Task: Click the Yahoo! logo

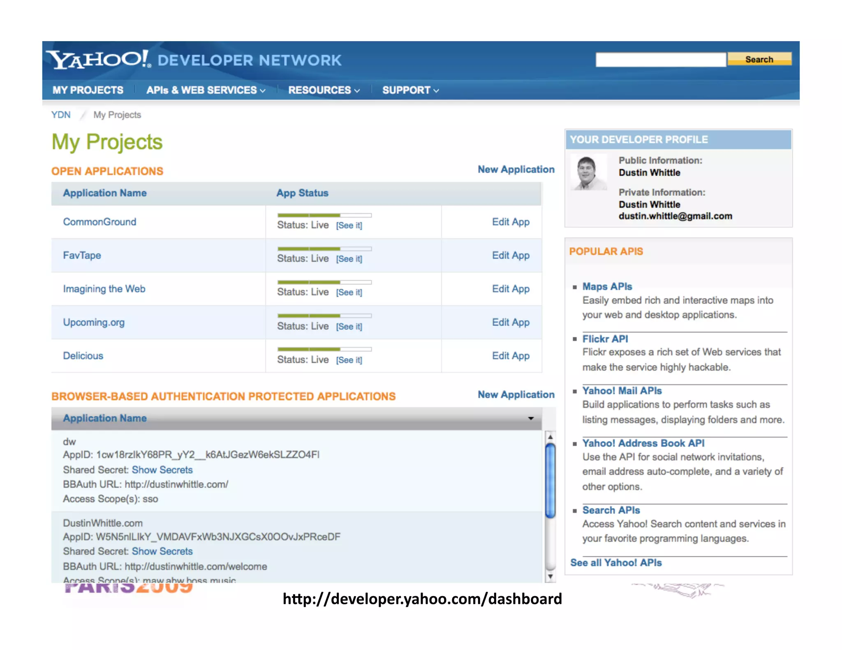Action: [98, 60]
